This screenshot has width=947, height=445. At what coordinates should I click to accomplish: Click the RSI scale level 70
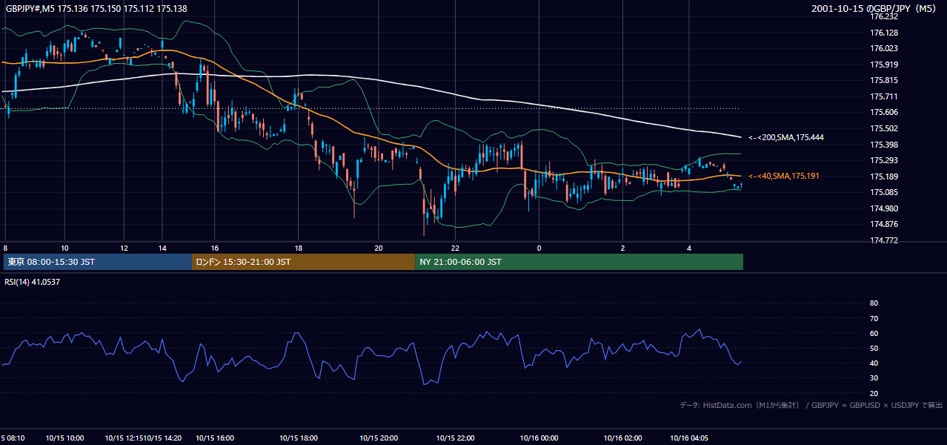(874, 318)
